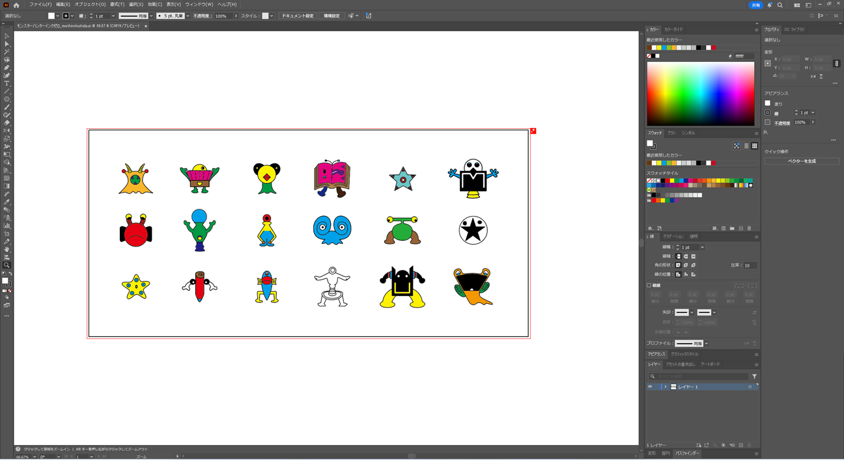Expand レイヤー 1 sublayers
844x460 pixels.
tap(665, 386)
